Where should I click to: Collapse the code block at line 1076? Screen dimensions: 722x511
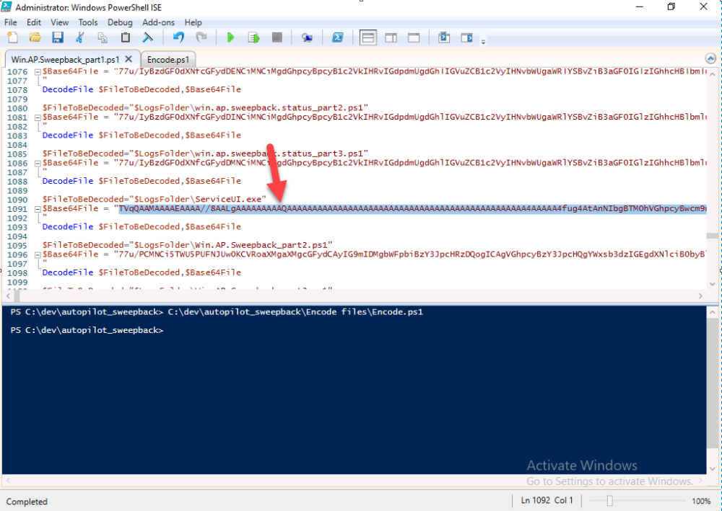[38, 71]
